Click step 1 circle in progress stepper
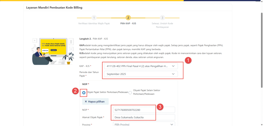 94,18
